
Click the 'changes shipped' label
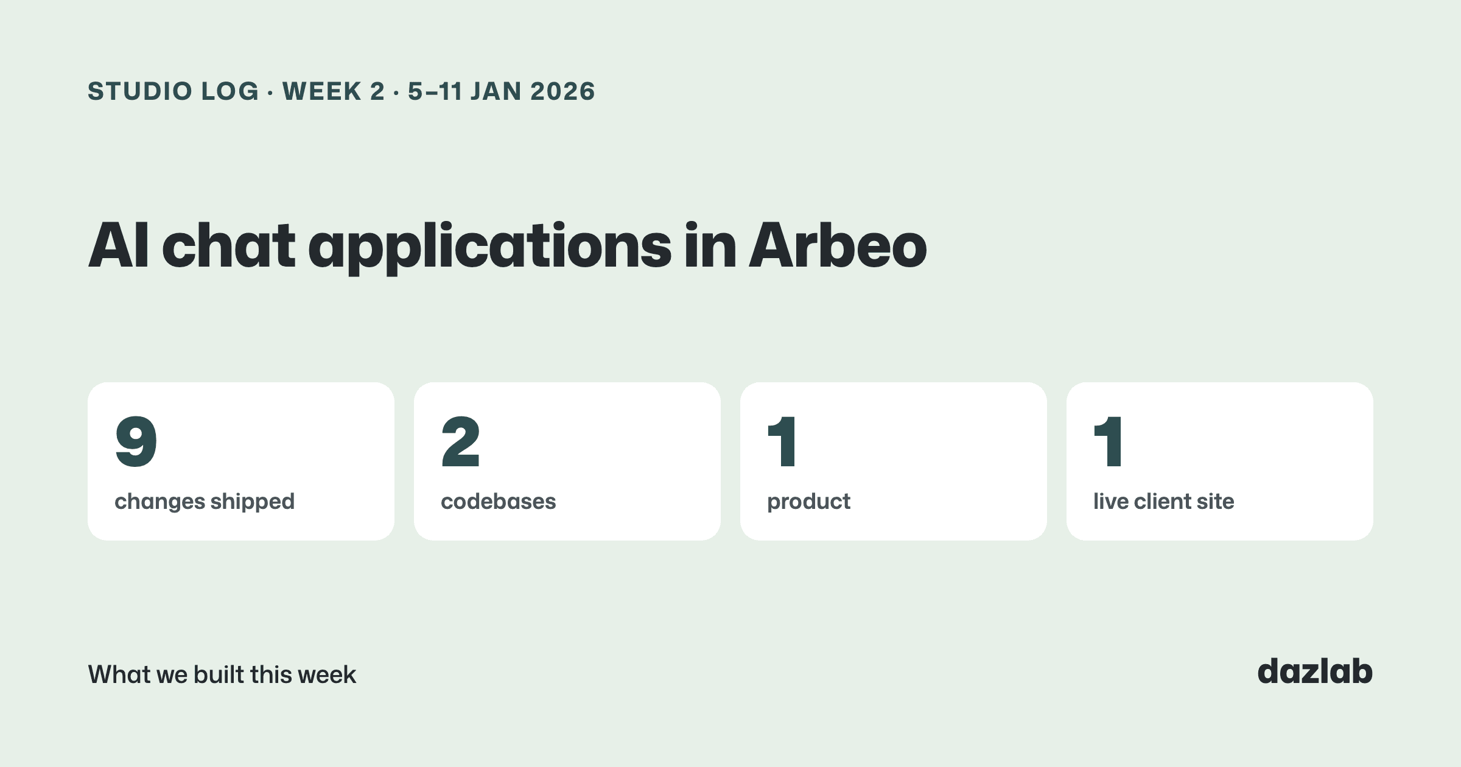[205, 502]
